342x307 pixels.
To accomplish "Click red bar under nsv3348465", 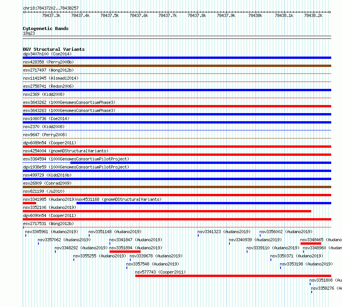I will point(311,244).
